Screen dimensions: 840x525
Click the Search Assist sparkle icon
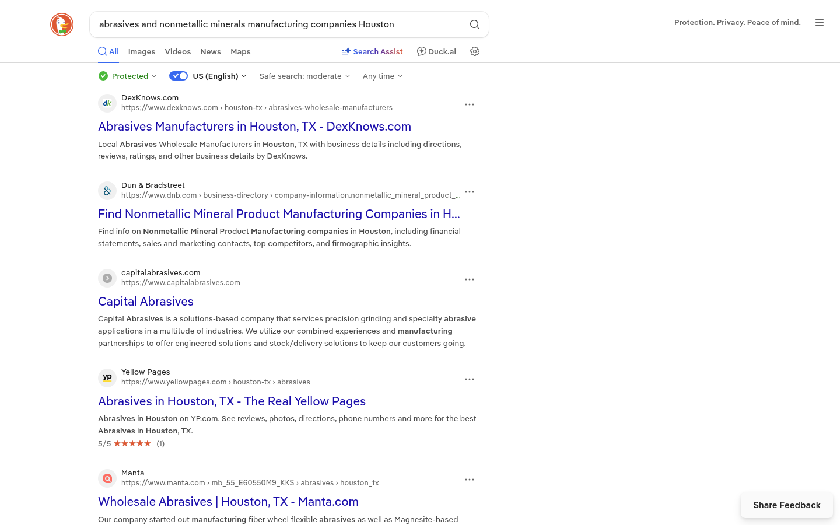[346, 51]
